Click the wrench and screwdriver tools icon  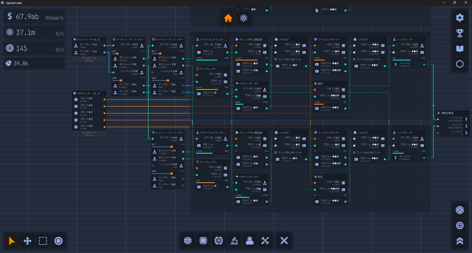(265, 241)
